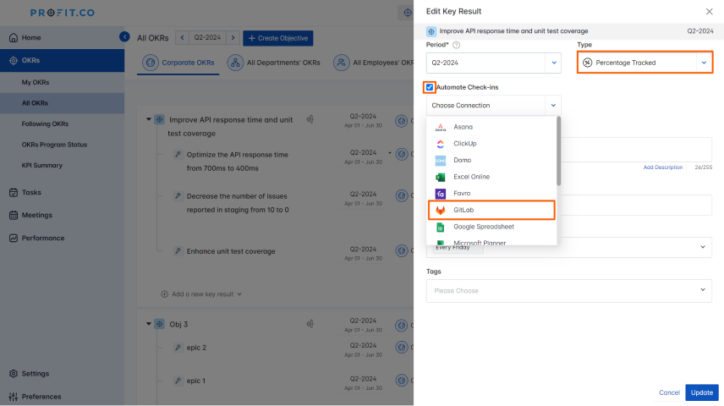This screenshot has height=406, width=724.
Task: Go to the next quarter arrow
Action: point(233,38)
